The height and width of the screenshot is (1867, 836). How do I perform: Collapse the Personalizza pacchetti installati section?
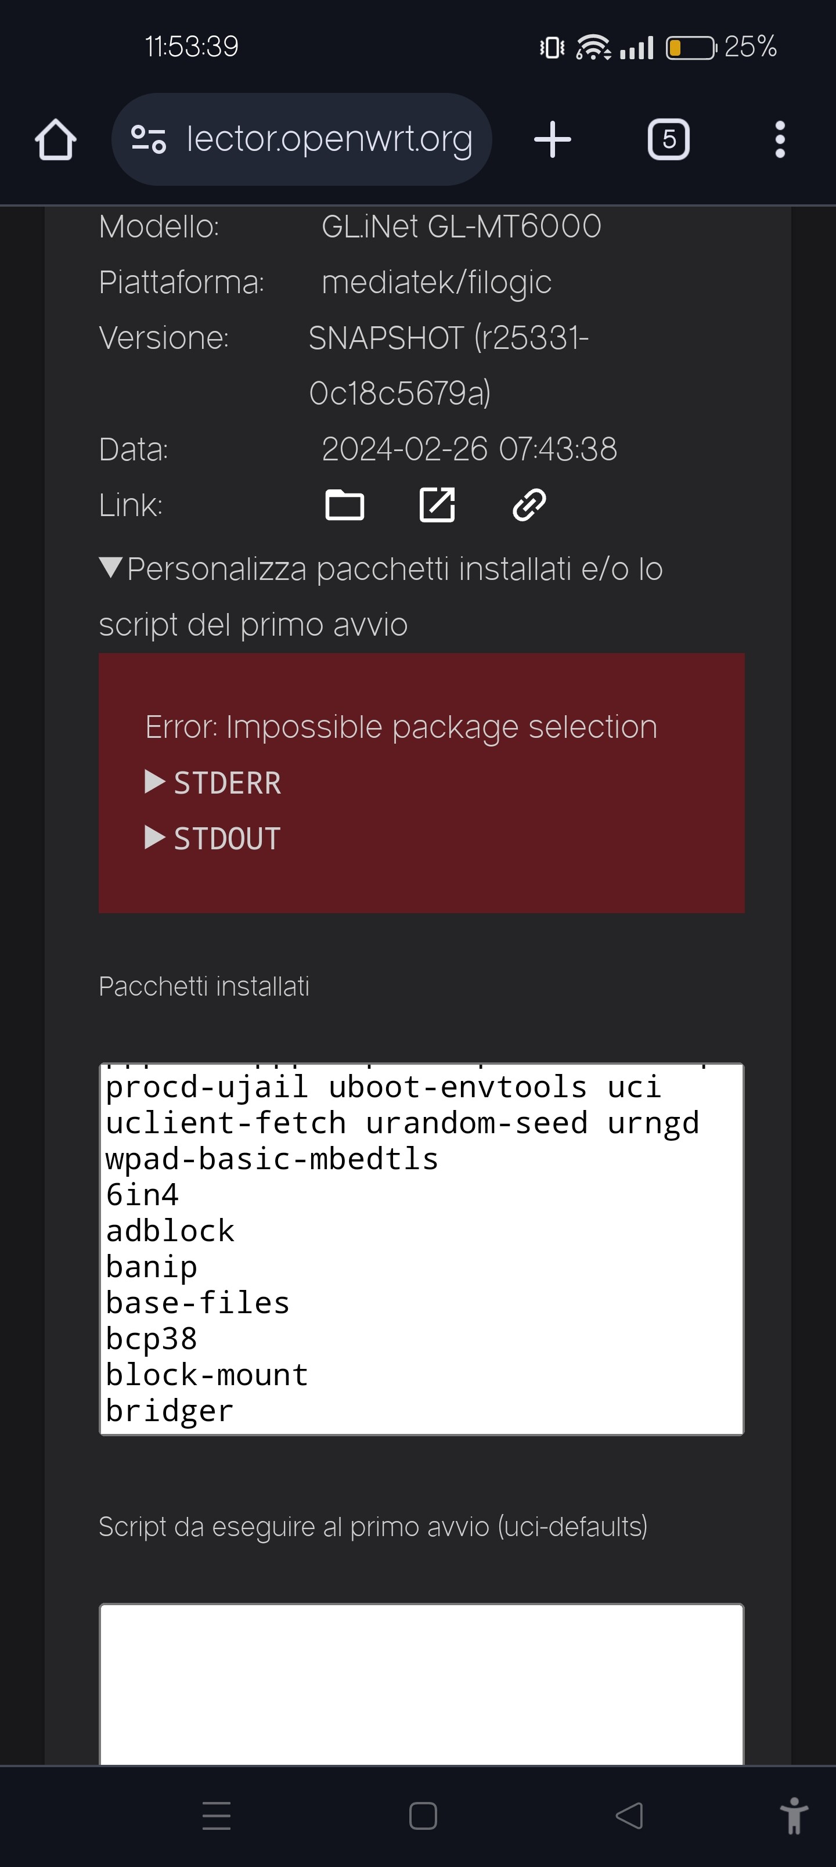click(111, 568)
